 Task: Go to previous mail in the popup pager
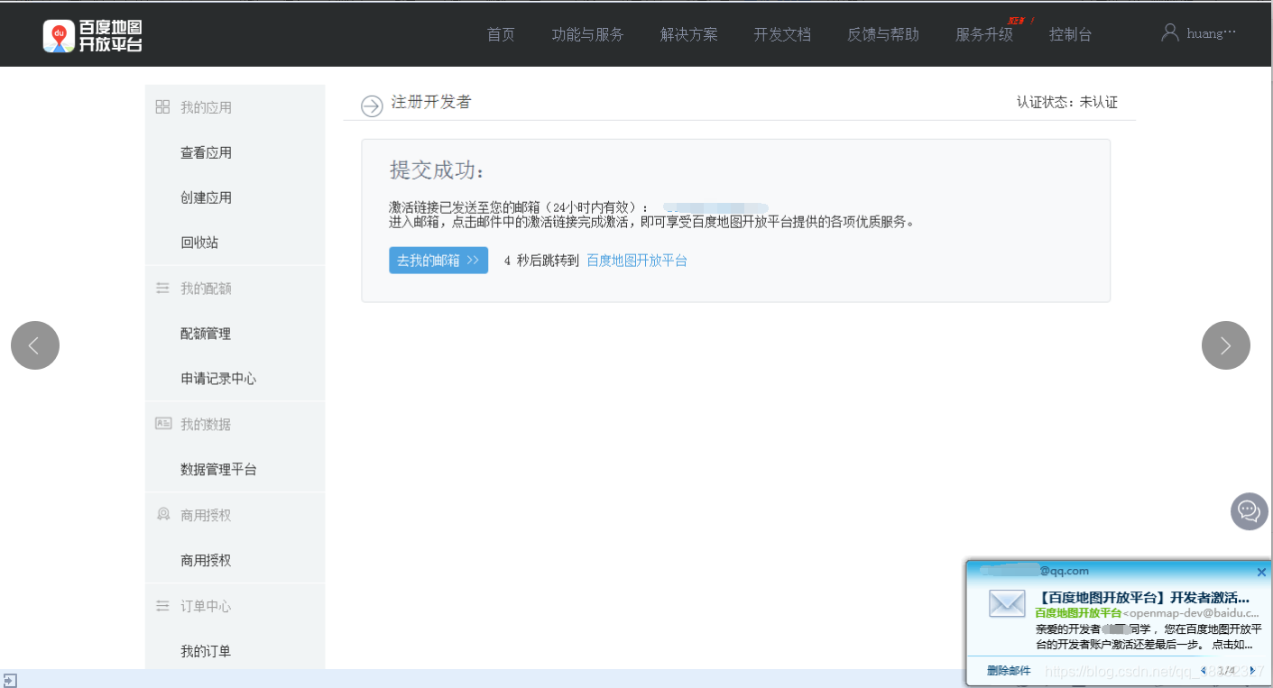1204,670
